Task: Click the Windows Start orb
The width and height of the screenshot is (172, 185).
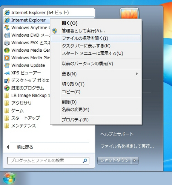Action: click(x=9, y=178)
